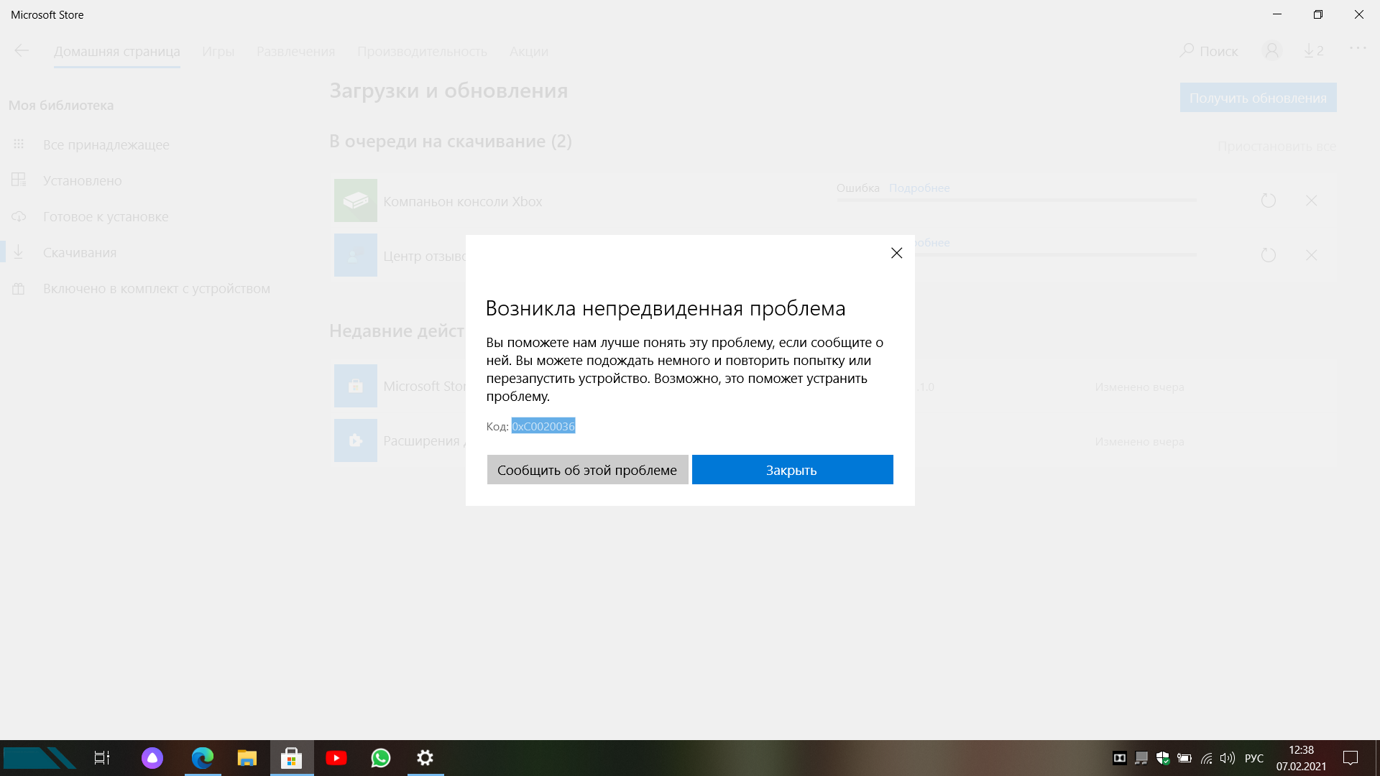Select Все принадлежащее in library
The width and height of the screenshot is (1380, 776).
106,144
